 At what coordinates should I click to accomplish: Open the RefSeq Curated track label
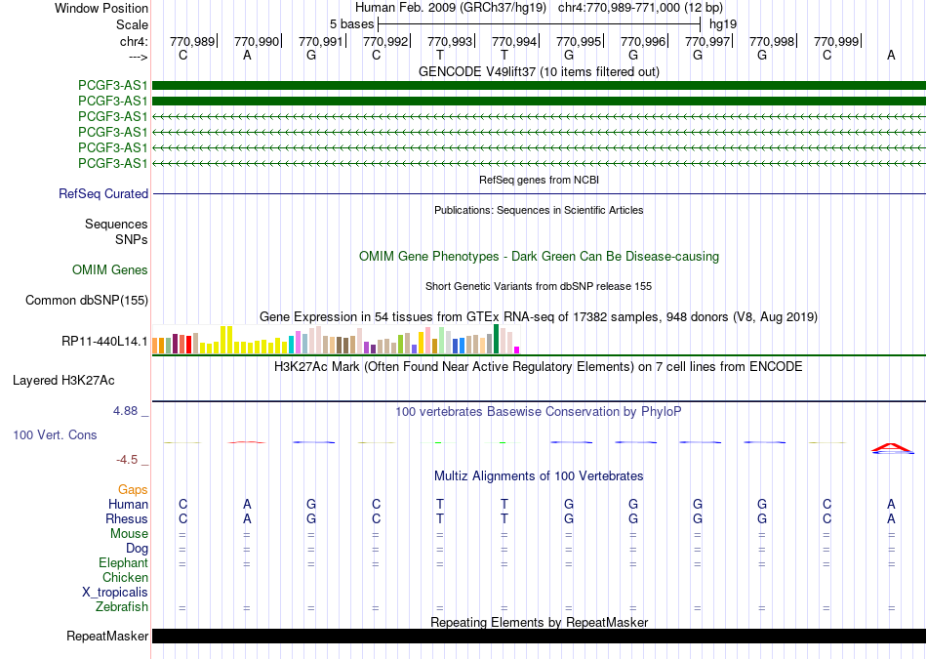click(x=103, y=193)
